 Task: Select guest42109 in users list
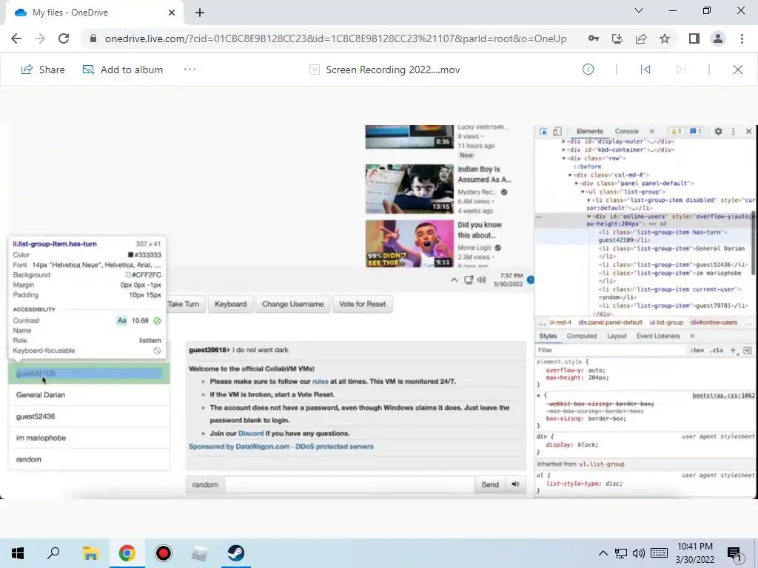tap(89, 373)
